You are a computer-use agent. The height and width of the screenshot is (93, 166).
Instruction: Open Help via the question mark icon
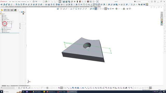[155, 2]
